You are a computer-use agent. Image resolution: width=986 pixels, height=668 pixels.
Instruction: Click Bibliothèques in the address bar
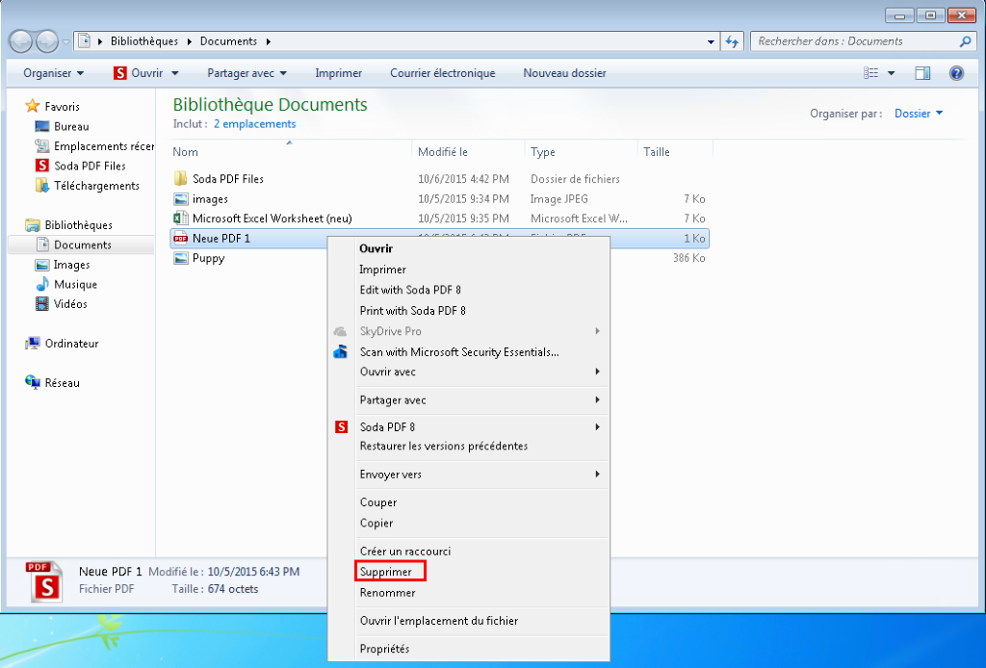point(144,41)
